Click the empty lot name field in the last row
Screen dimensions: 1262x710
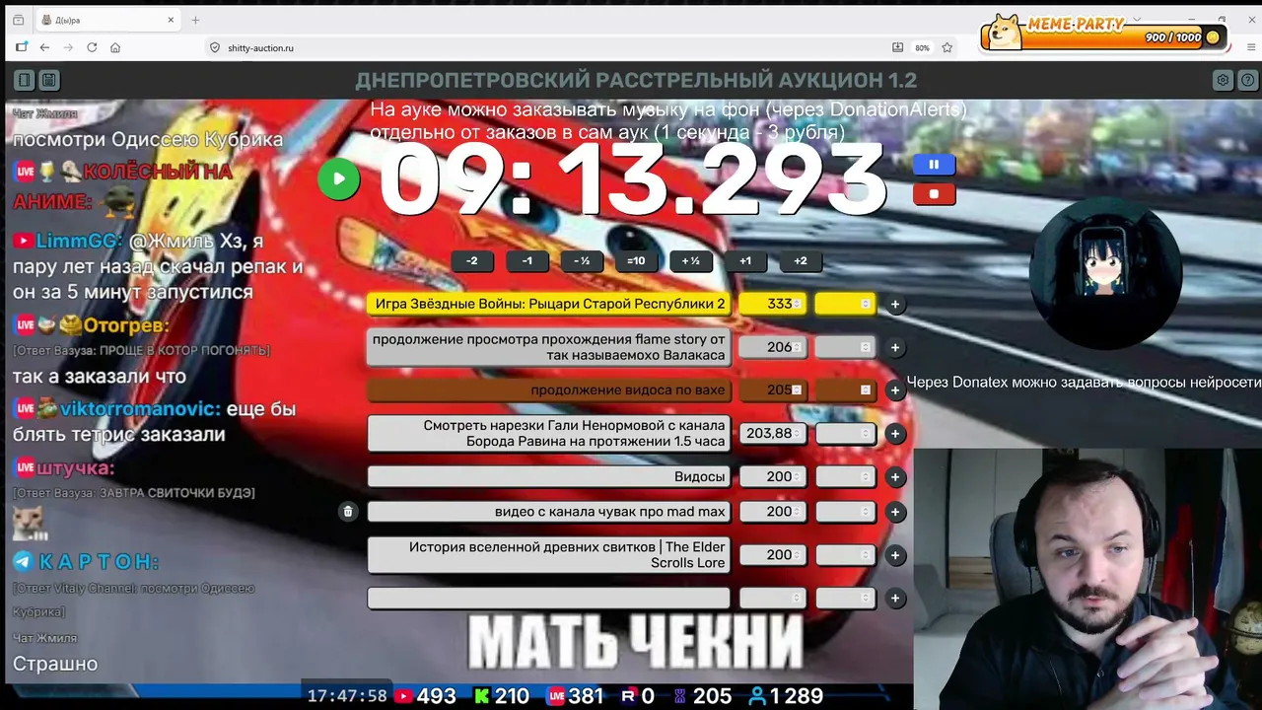549,599
